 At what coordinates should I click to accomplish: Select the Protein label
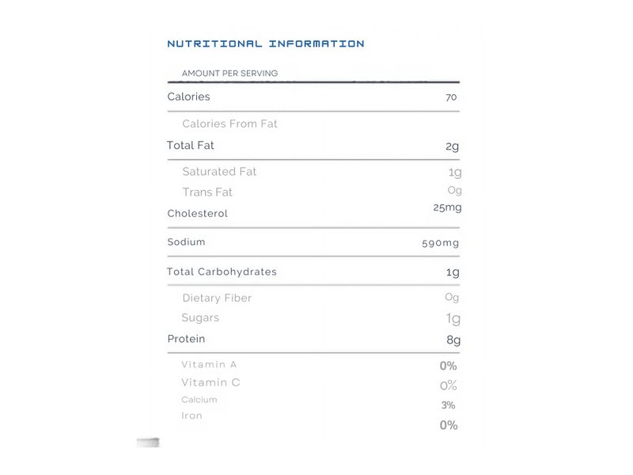click(x=186, y=339)
